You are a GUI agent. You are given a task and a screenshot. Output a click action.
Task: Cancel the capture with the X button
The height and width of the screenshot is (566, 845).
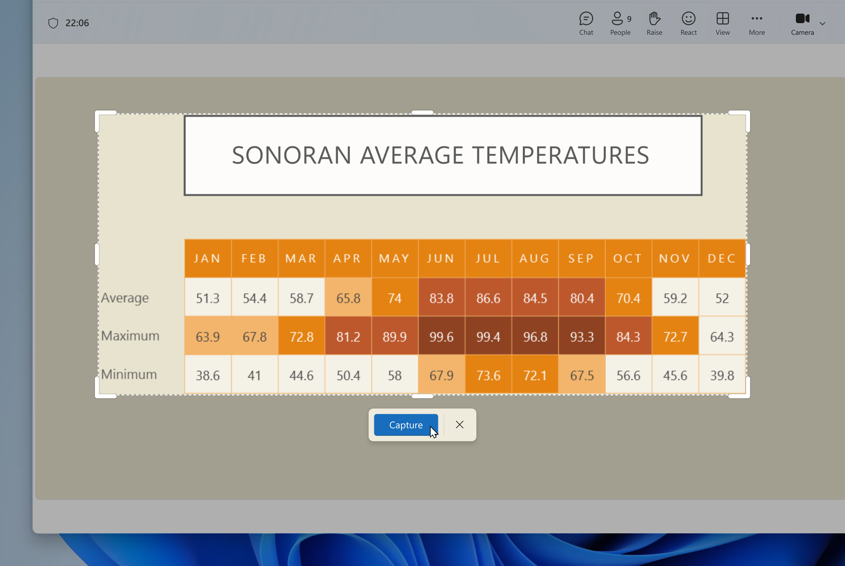pyautogui.click(x=459, y=425)
